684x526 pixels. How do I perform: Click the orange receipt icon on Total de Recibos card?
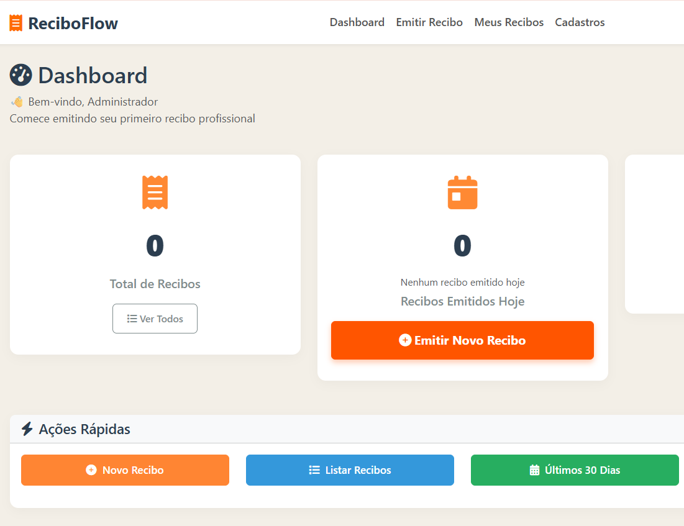(155, 192)
